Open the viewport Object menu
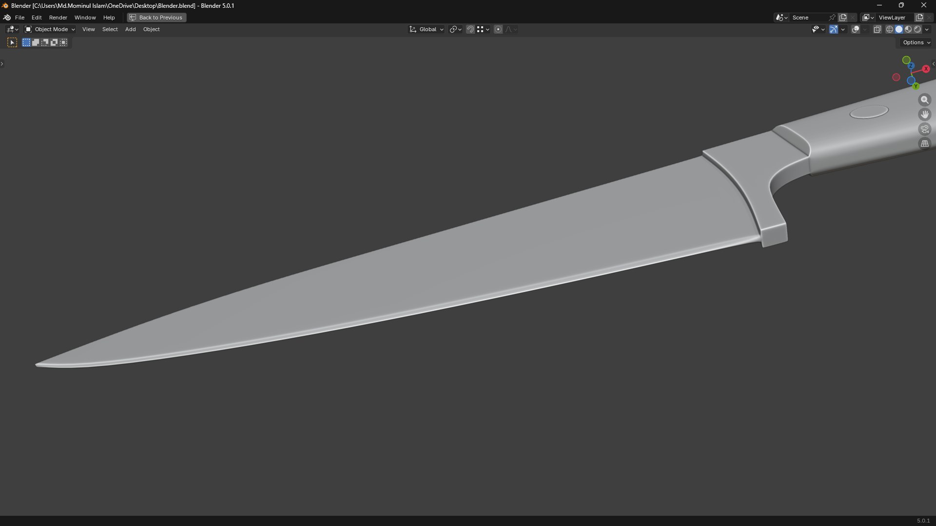This screenshot has height=526, width=936. click(151, 30)
